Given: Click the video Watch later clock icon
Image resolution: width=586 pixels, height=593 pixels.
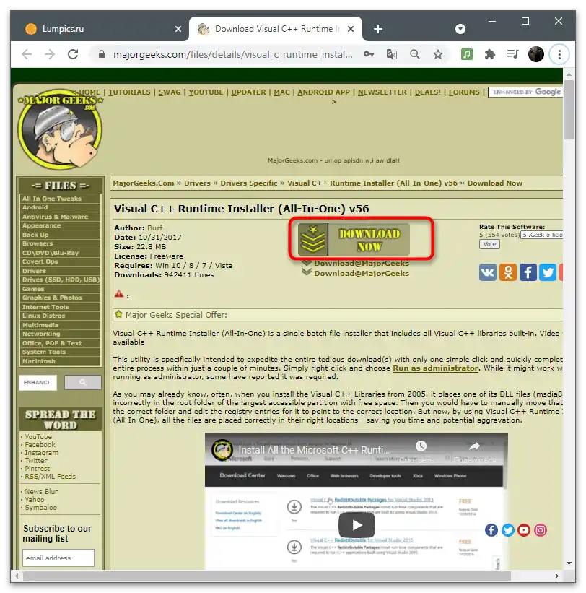Looking at the screenshot, I should [x=421, y=446].
